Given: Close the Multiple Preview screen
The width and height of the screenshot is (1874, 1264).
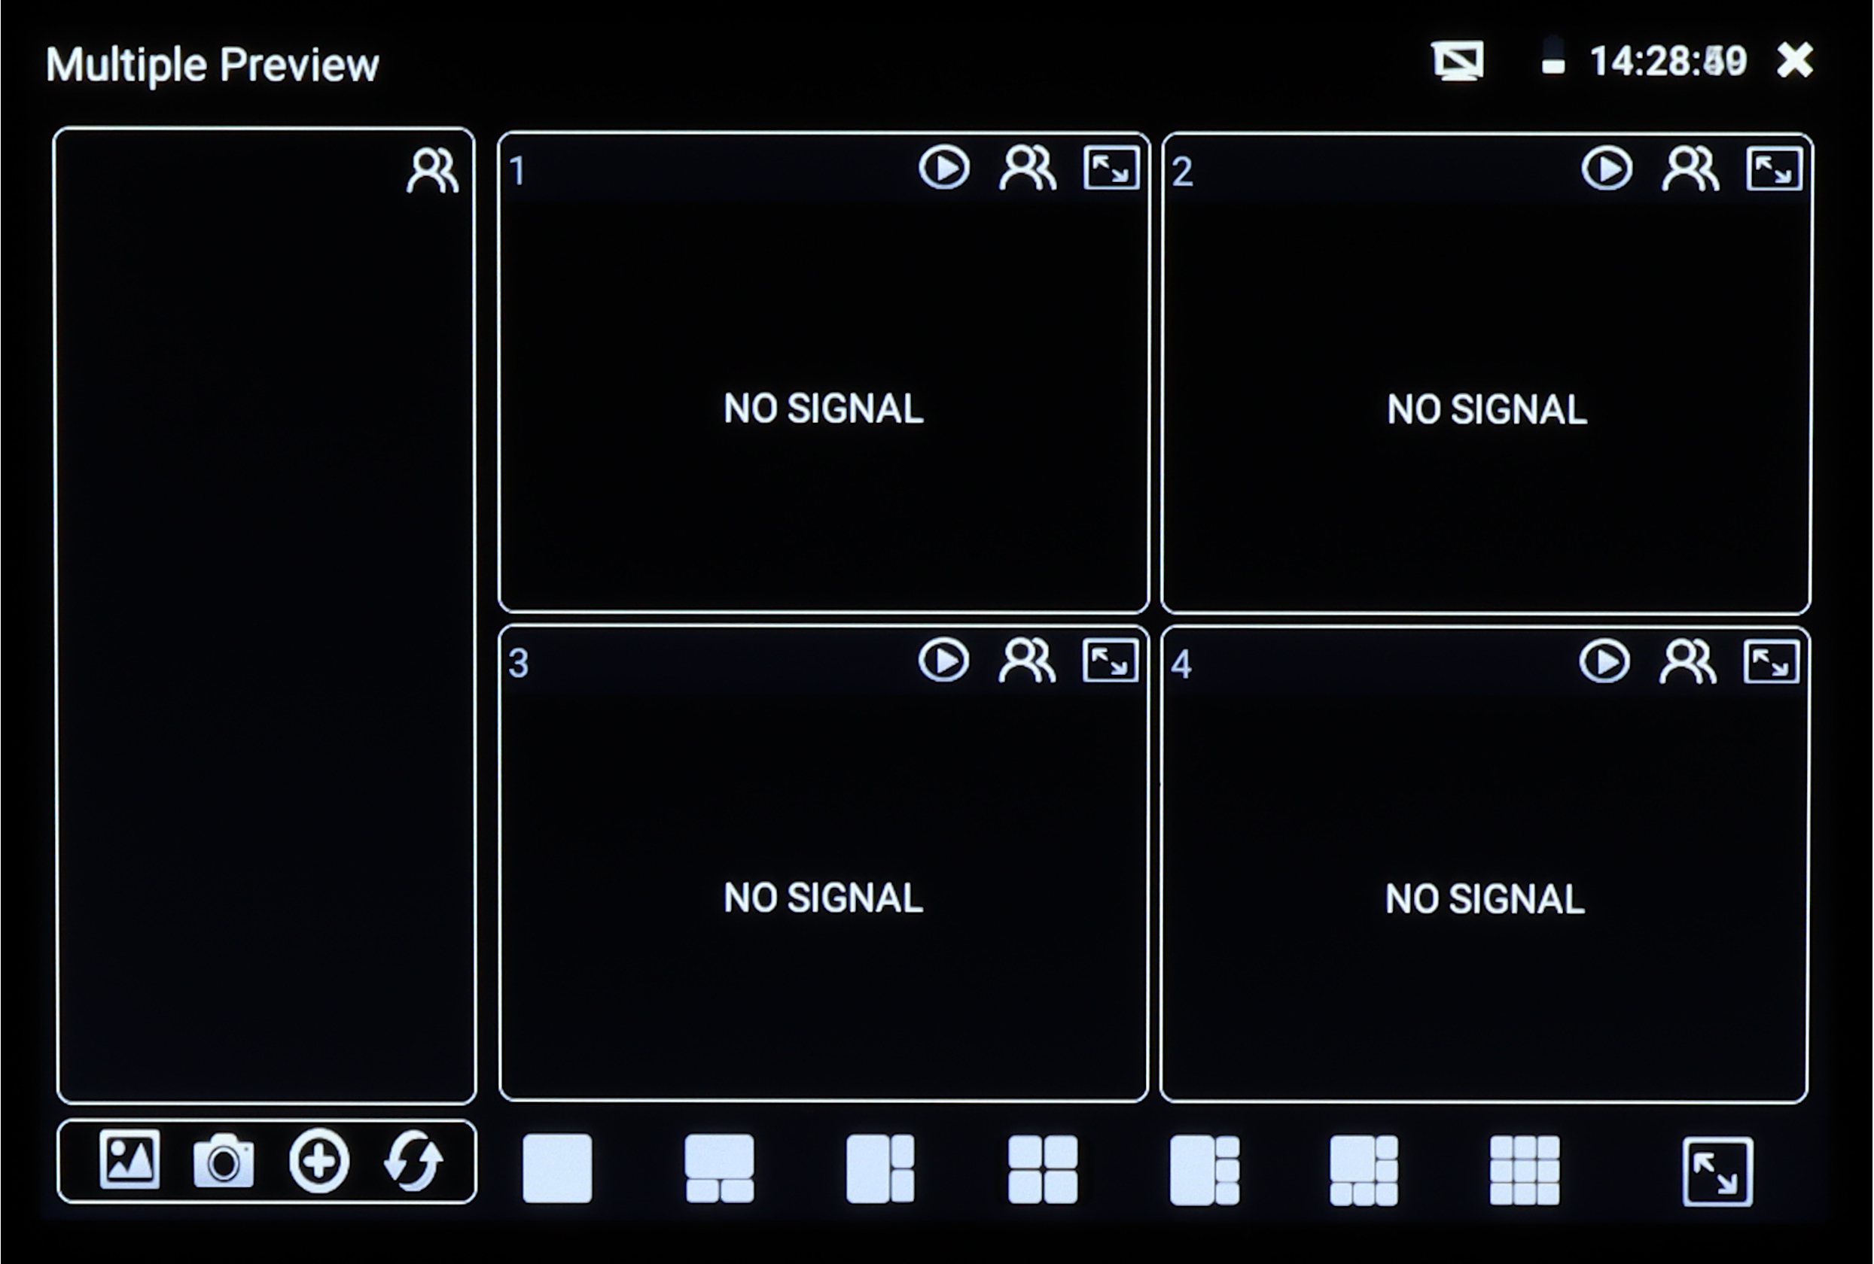Looking at the screenshot, I should pos(1796,60).
